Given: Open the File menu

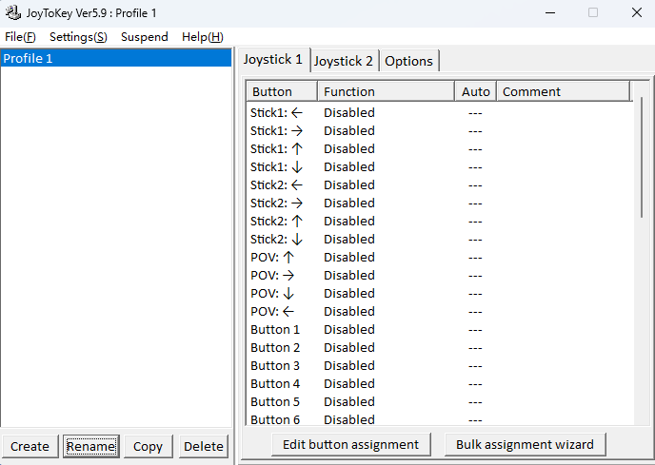Looking at the screenshot, I should click(x=20, y=36).
